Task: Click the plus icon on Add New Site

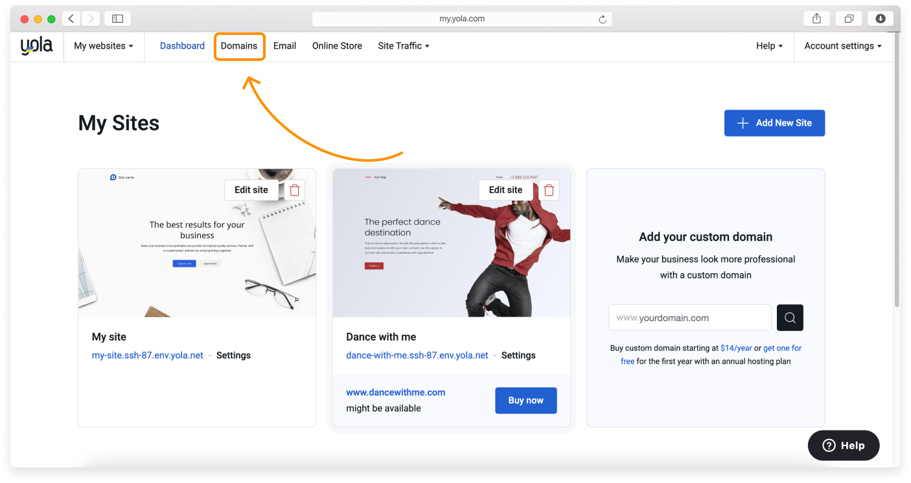Action: [x=743, y=123]
